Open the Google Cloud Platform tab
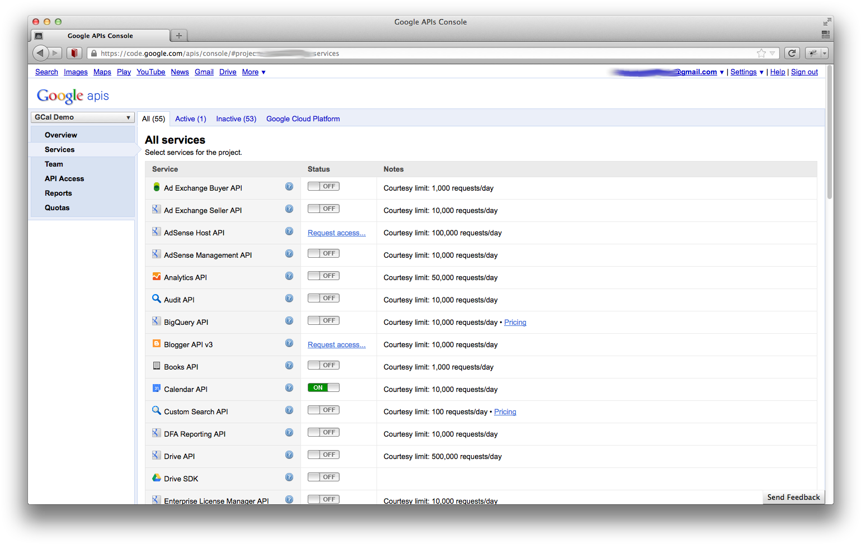 pyautogui.click(x=303, y=119)
